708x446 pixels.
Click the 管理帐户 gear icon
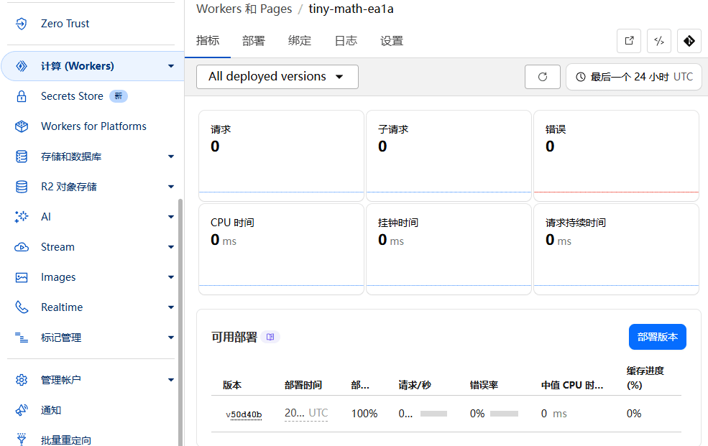(22, 380)
